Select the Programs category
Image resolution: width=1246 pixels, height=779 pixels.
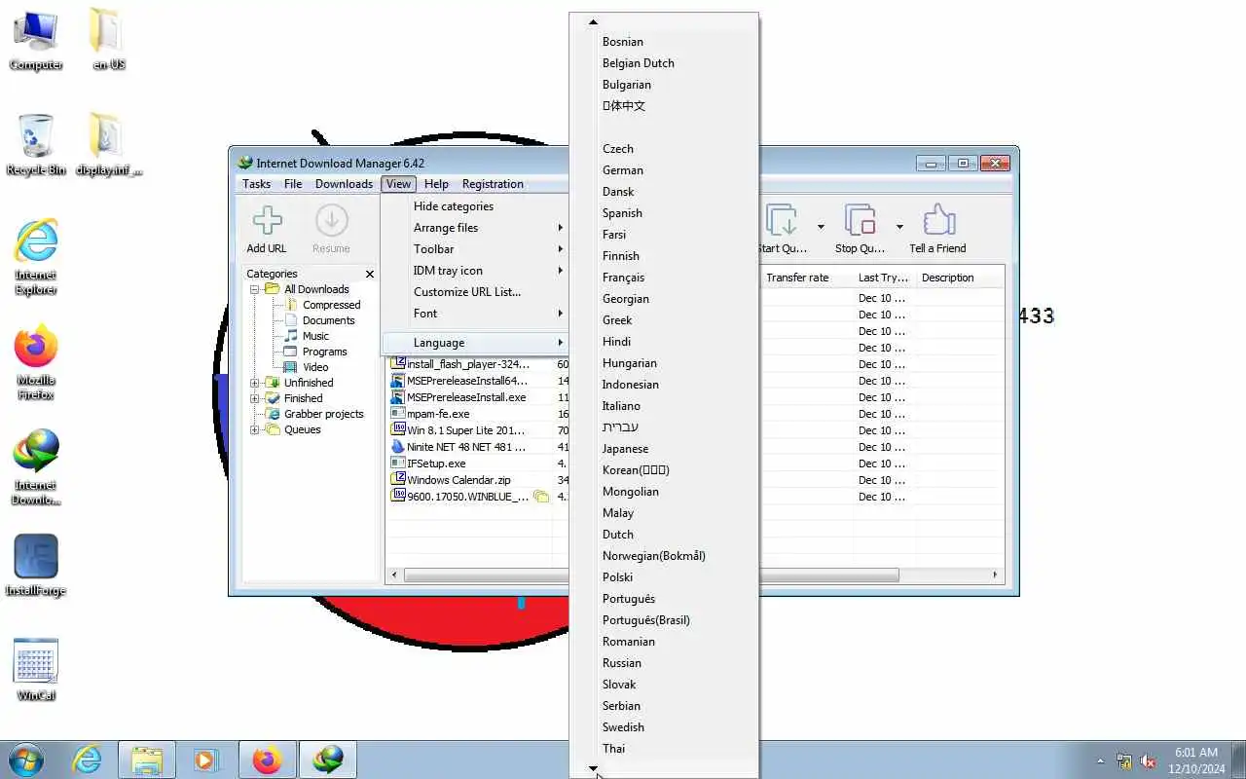[x=324, y=352]
